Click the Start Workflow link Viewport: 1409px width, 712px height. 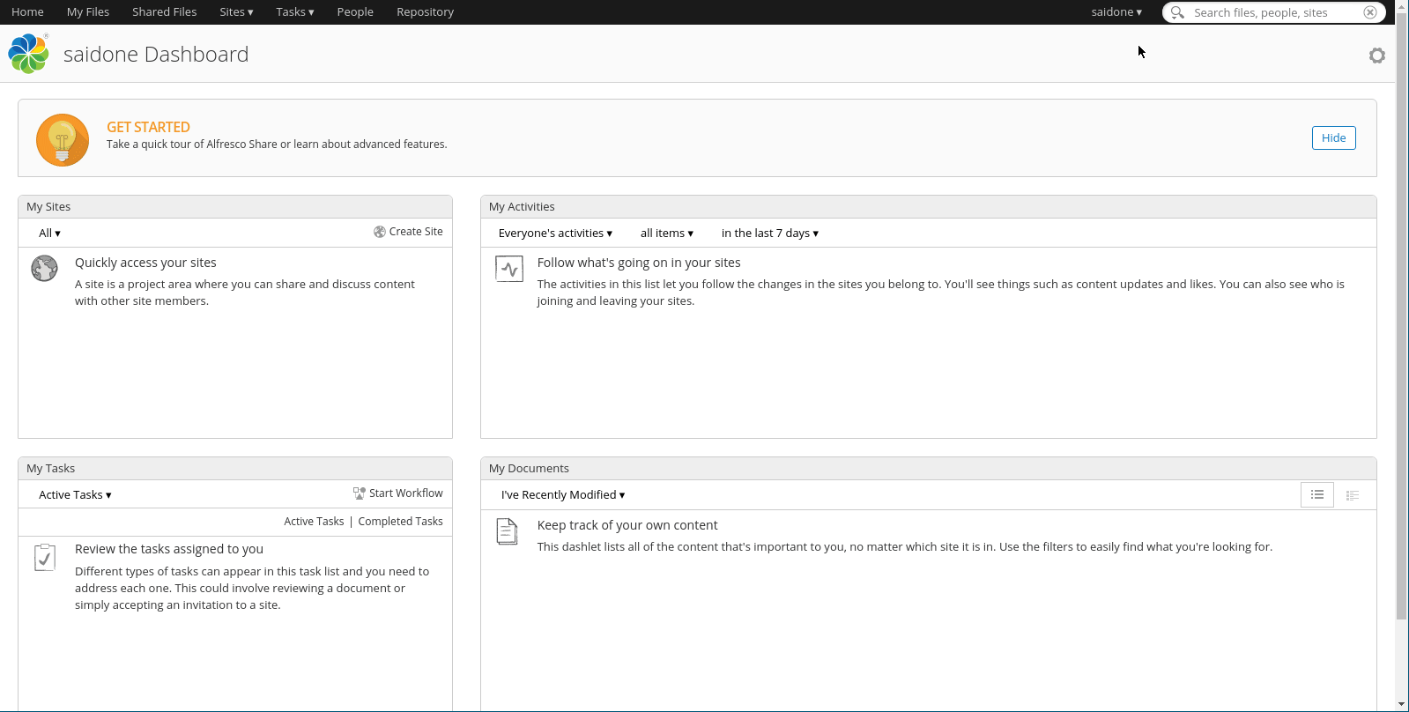pyautogui.click(x=406, y=493)
